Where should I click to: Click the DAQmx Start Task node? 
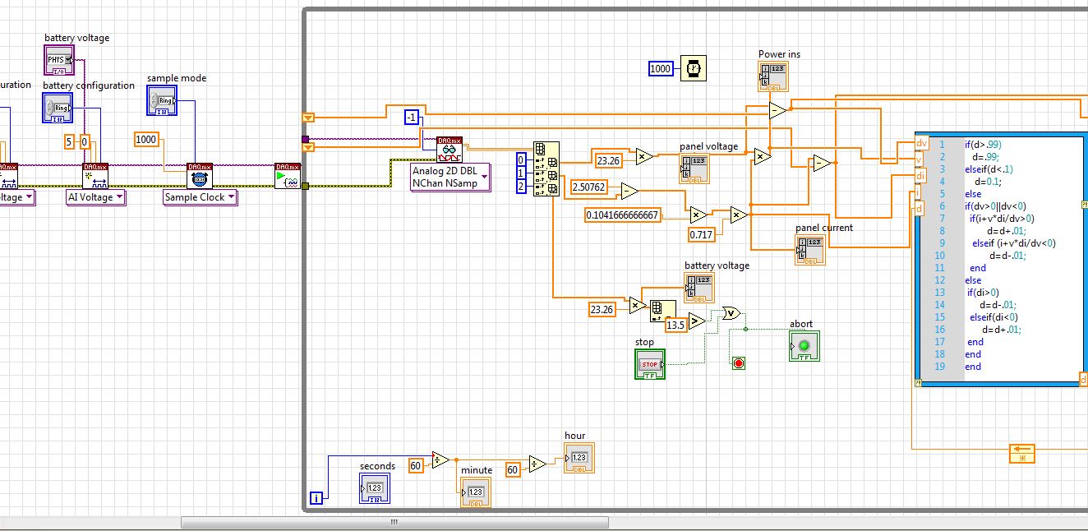[x=287, y=176]
